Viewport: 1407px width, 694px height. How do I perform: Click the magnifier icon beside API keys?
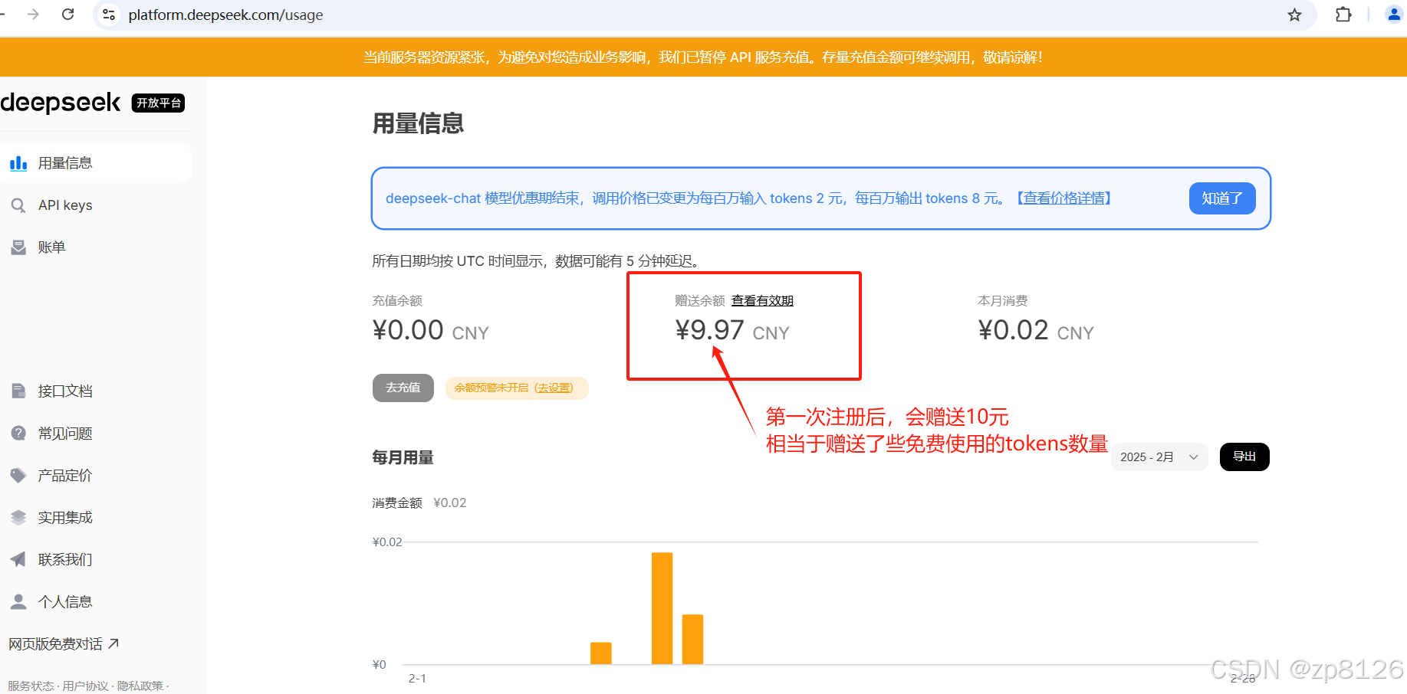point(18,205)
